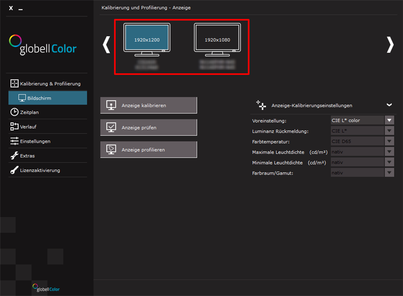Start Anzeige profilieren
The width and height of the screenshot is (403, 296).
coord(149,150)
